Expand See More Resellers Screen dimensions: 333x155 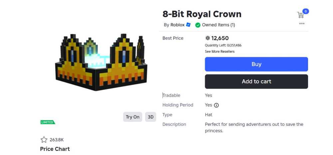[x=219, y=51]
